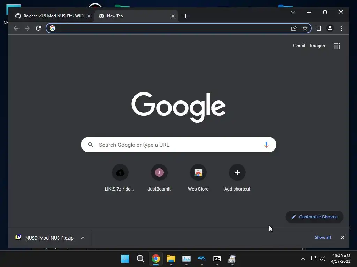
Task: Open 7-Zip from the taskbar
Action: click(217, 259)
